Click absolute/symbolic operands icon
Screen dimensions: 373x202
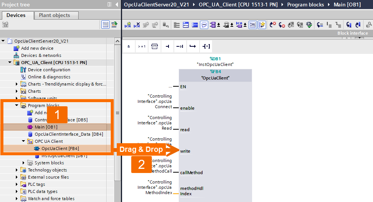coord(213,24)
